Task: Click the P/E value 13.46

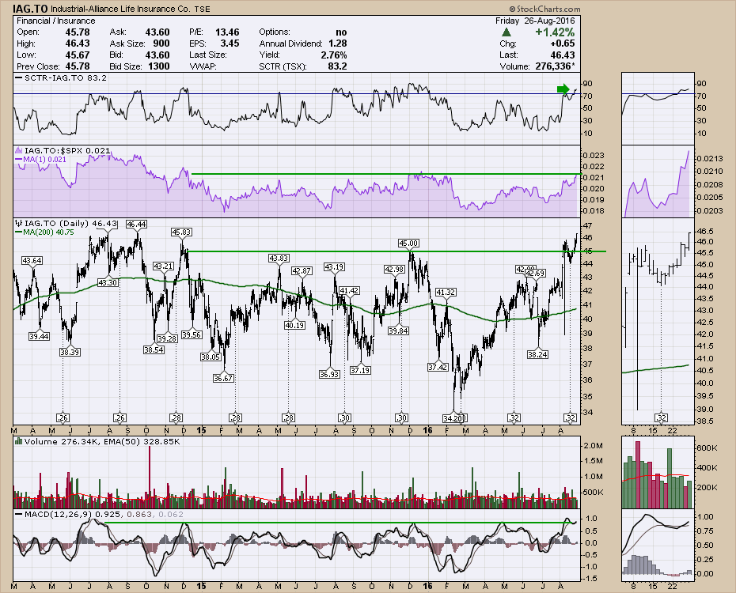Action: (227, 32)
